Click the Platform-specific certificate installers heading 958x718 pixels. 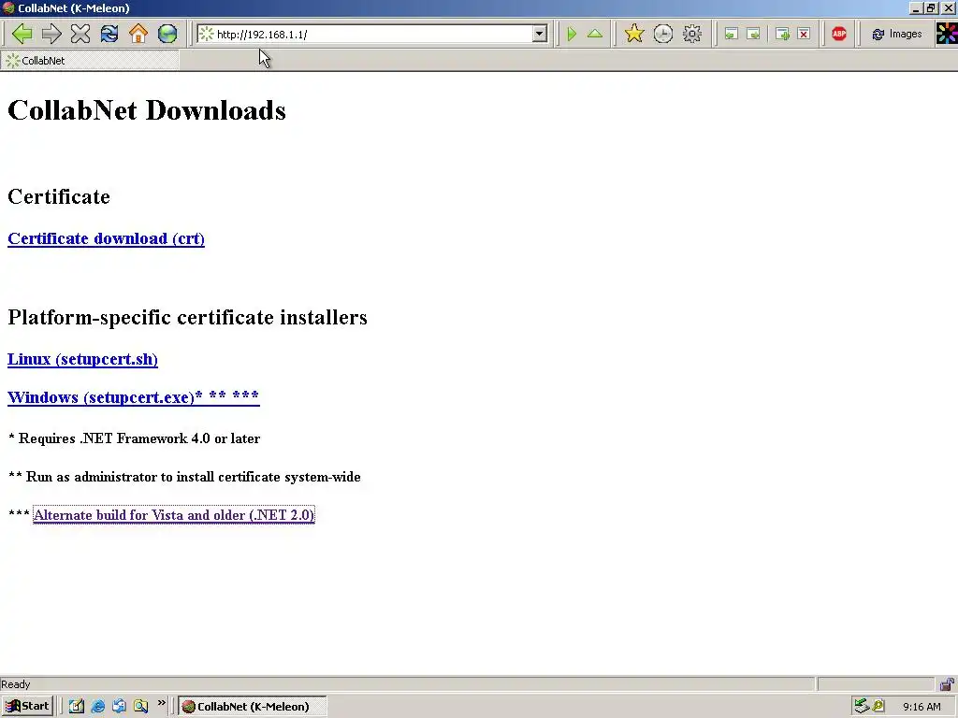tap(187, 318)
